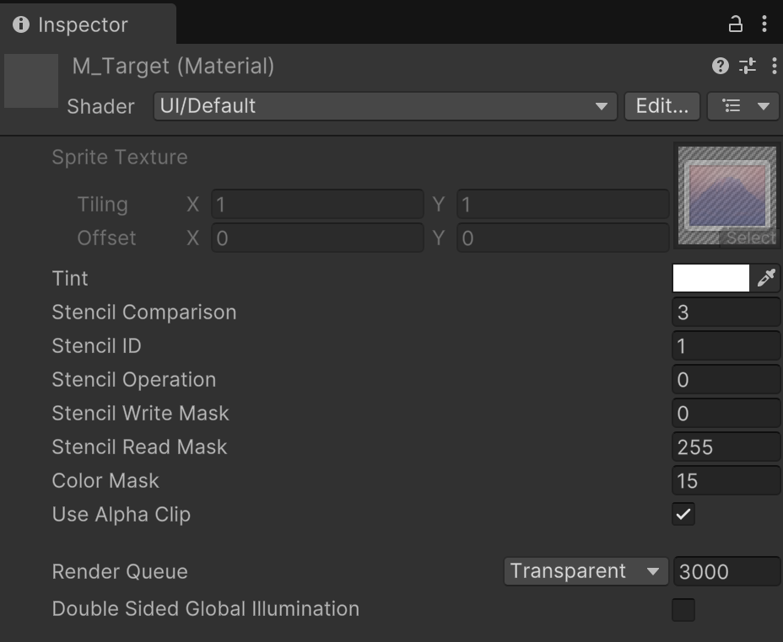This screenshot has height=642, width=783.
Task: Lock the Inspector with the padlock icon
Action: point(735,24)
